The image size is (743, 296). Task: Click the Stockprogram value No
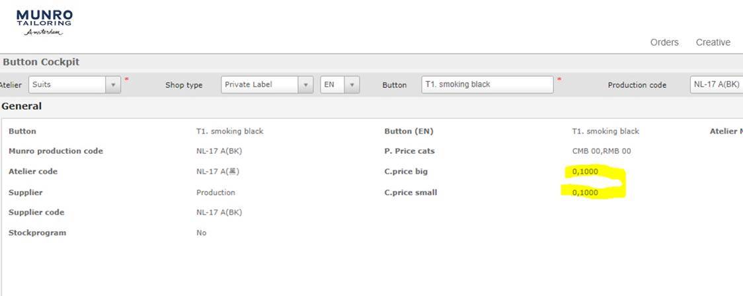point(202,233)
